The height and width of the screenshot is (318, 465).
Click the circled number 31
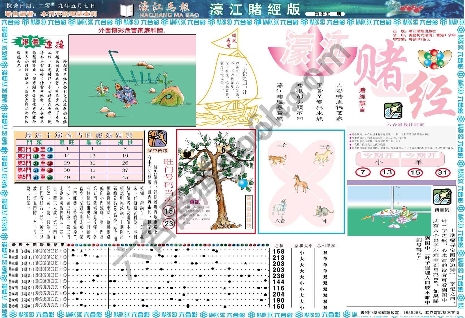[x=443, y=172]
